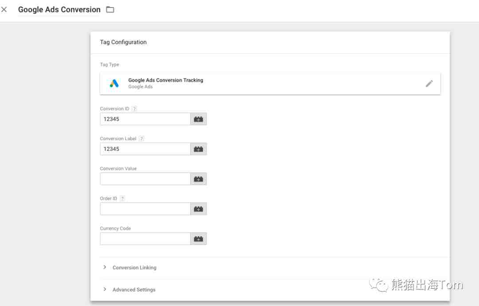Screen dimensions: 479x306
Task: Click the Order ID input field
Action: tap(145, 209)
